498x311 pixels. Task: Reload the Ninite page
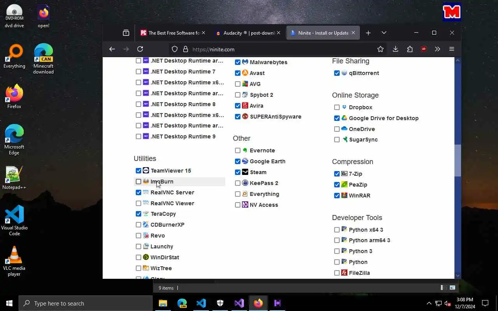pyautogui.click(x=140, y=49)
